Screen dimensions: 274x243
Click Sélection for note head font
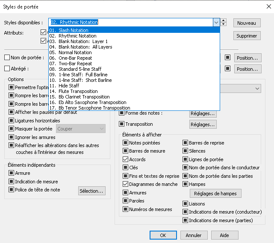(x=91, y=191)
